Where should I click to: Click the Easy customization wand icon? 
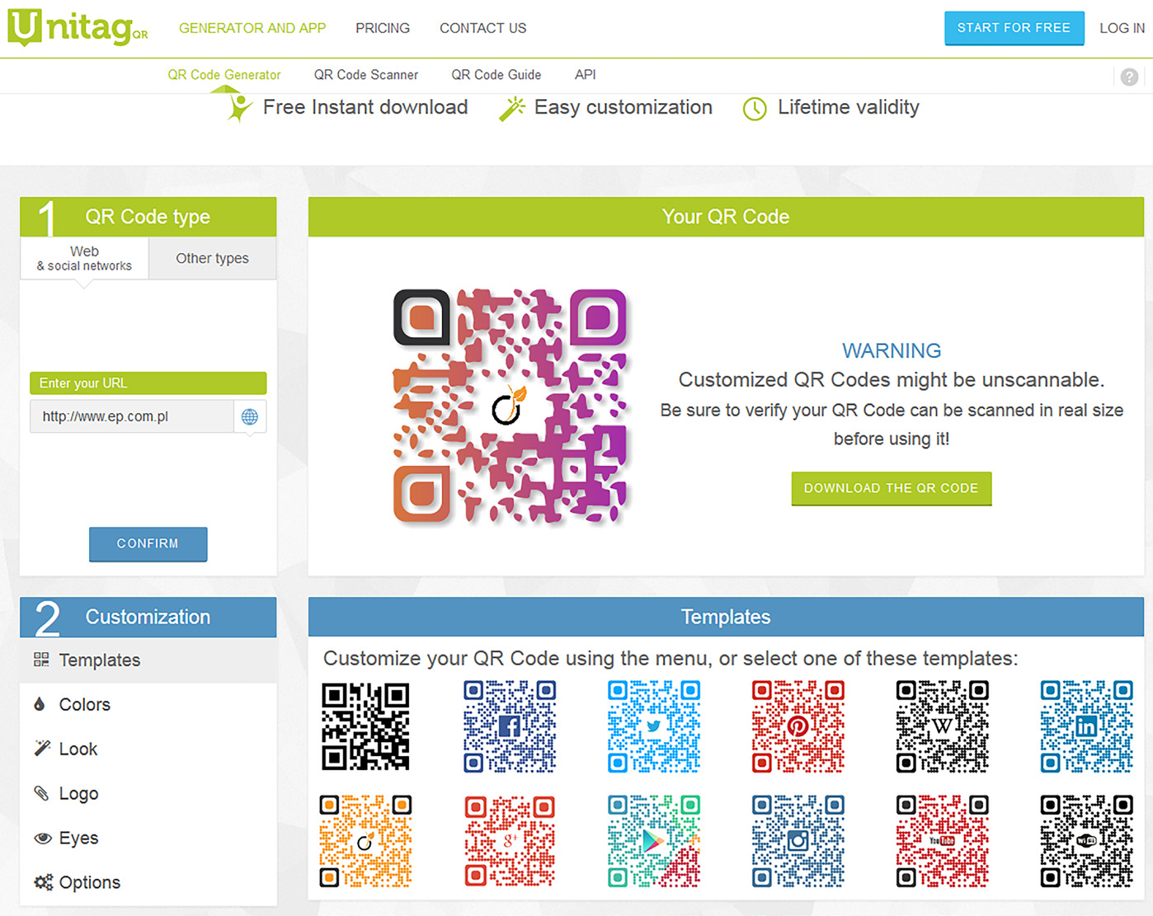tap(512, 109)
